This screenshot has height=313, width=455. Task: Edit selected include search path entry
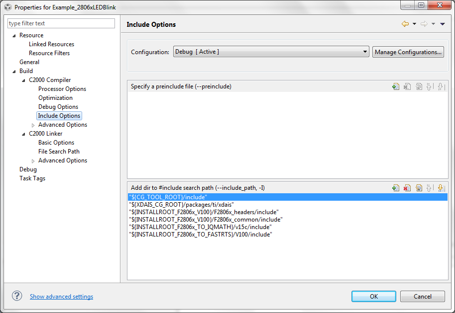419,188
